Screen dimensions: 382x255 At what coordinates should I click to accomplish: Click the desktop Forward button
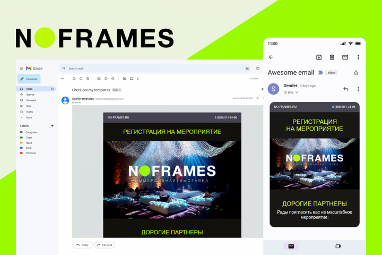click(x=105, y=245)
